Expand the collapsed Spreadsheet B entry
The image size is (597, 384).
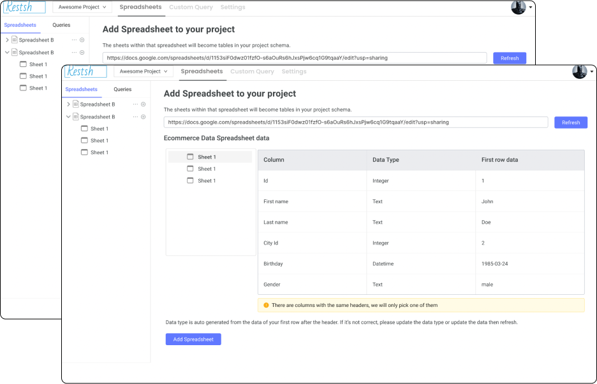pos(68,104)
